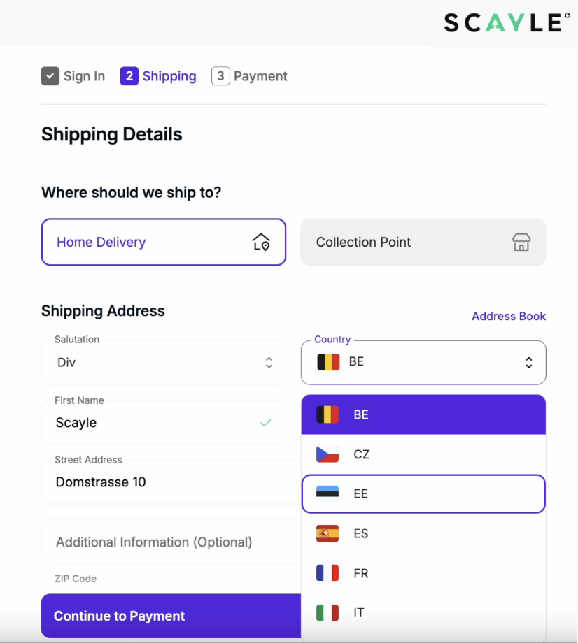578x643 pixels.
Task: Click the SCAYLE logo
Action: point(502,22)
